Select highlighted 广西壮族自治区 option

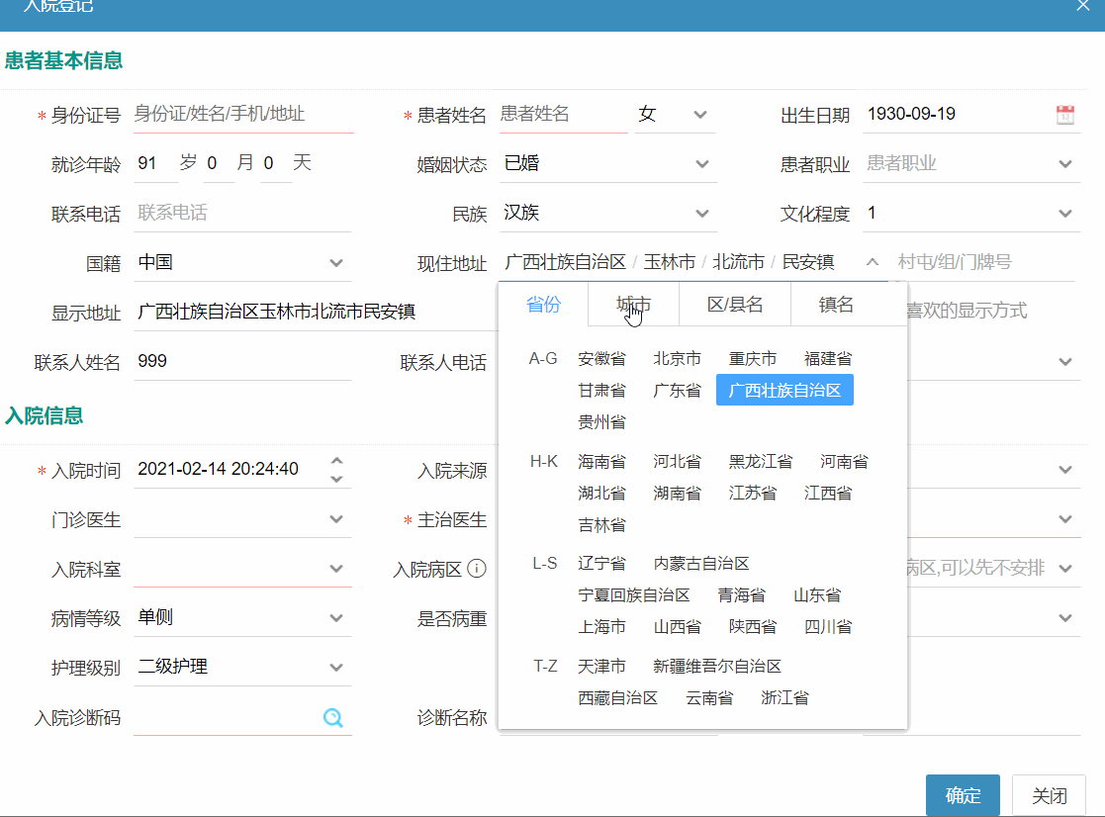coord(784,390)
